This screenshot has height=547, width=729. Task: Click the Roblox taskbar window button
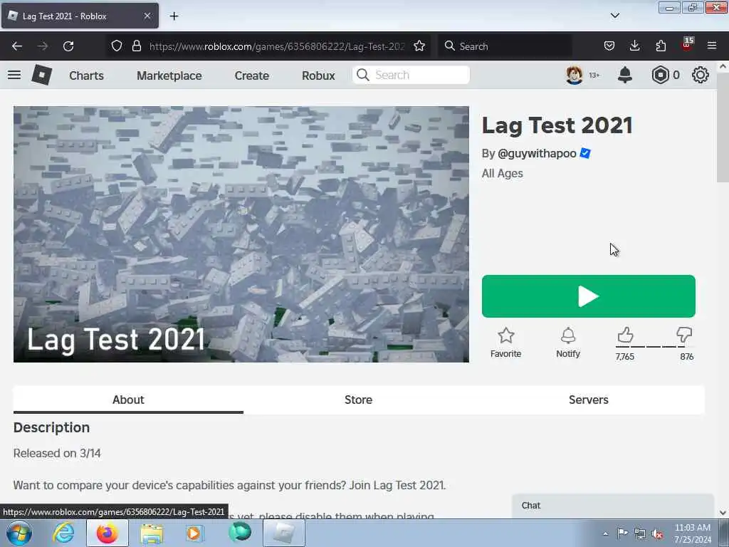[283, 533]
